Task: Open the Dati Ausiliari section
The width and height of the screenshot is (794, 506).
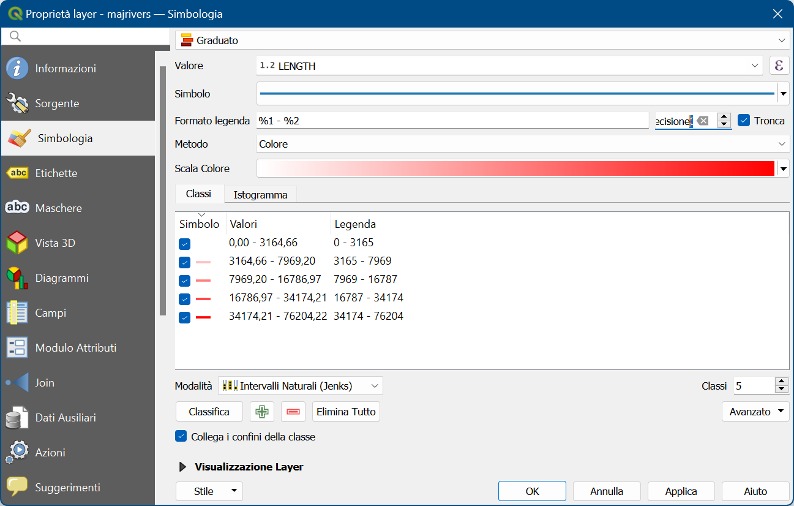Action: [x=77, y=418]
